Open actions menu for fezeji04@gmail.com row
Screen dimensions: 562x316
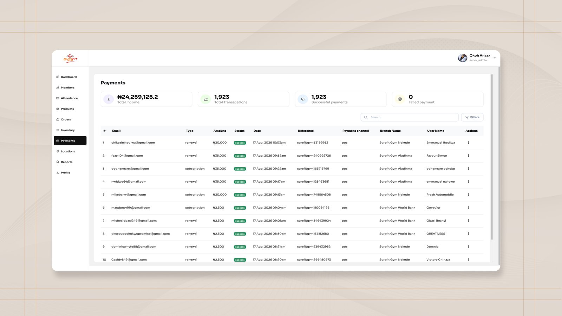coord(468,156)
